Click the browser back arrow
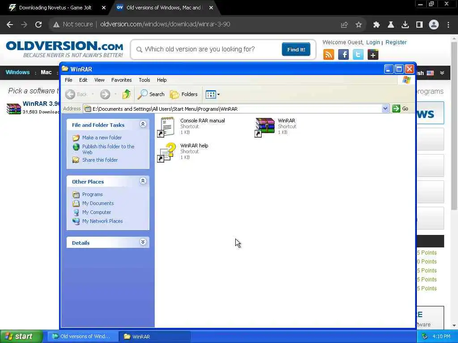The width and height of the screenshot is (458, 343). click(10, 25)
